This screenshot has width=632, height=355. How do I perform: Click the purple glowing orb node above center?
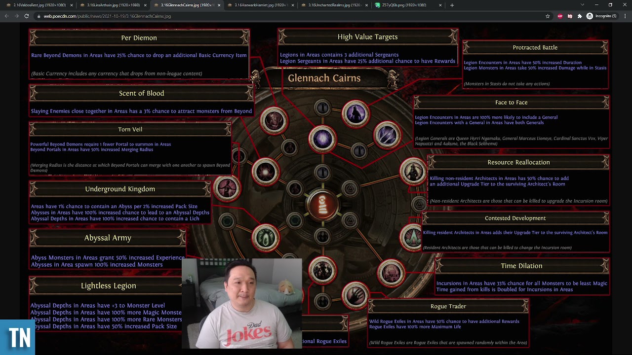point(322,139)
